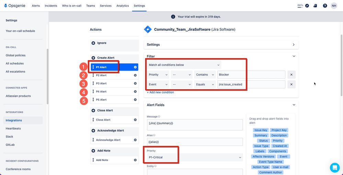The width and height of the screenshot is (343, 175).
Task: Open the Contains operator dropdown
Action: 205,75
